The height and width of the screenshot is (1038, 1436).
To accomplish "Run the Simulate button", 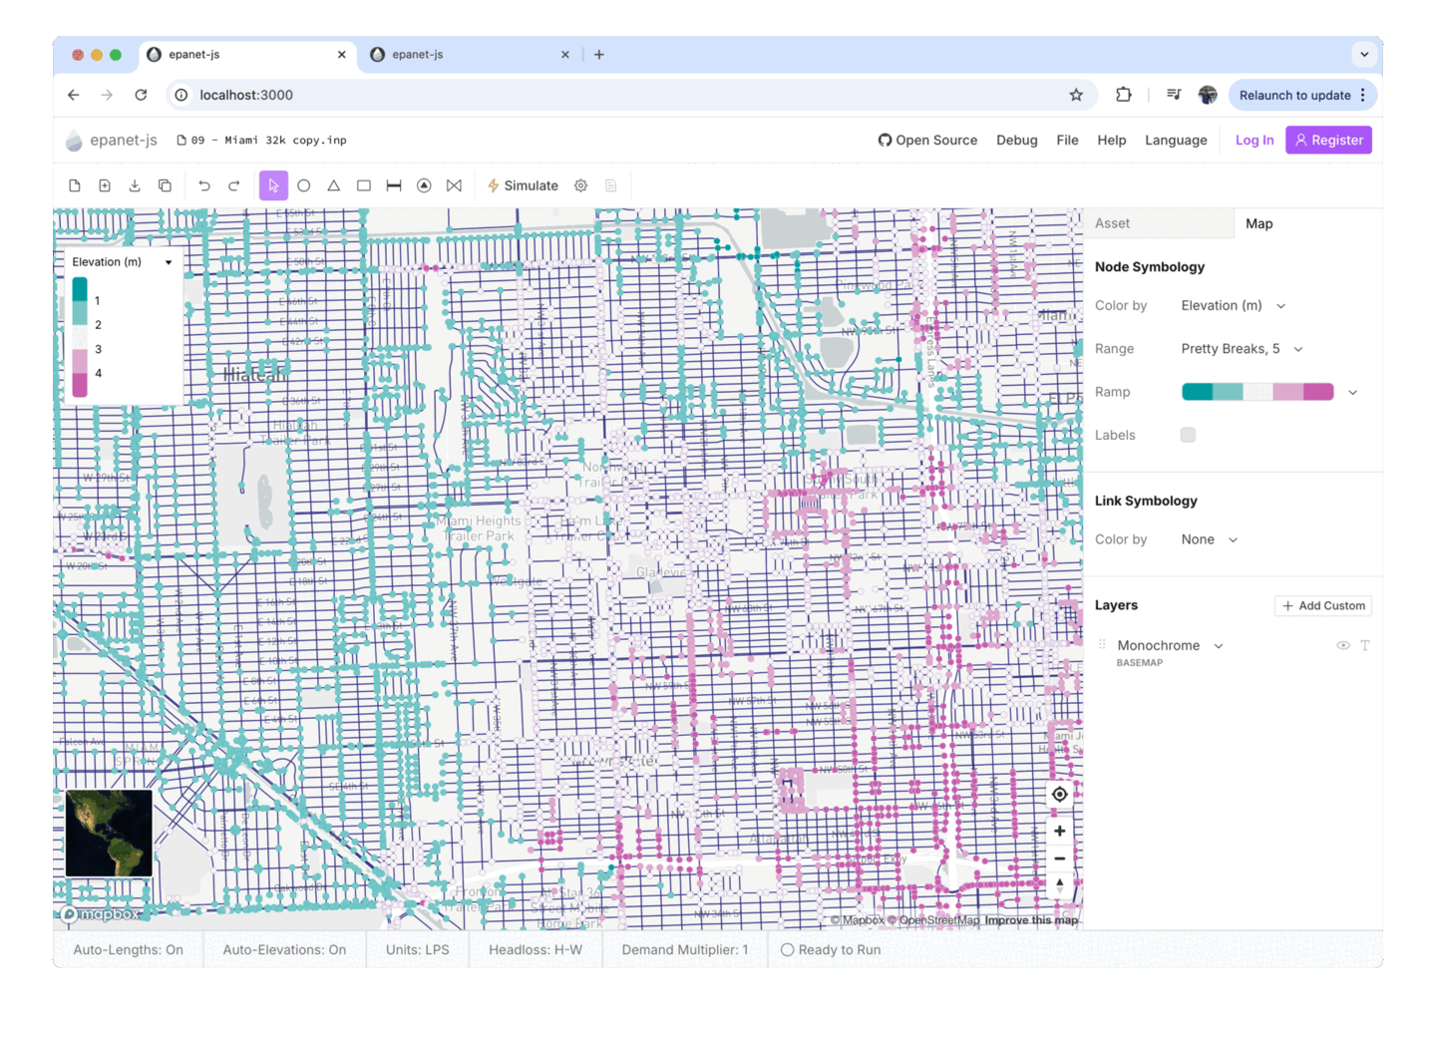I will 523,185.
